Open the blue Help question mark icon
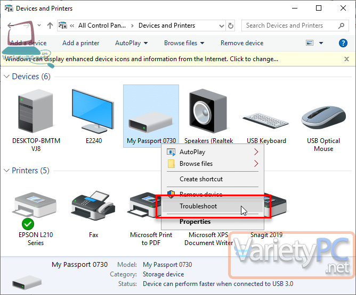356x295 pixels. pos(343,43)
